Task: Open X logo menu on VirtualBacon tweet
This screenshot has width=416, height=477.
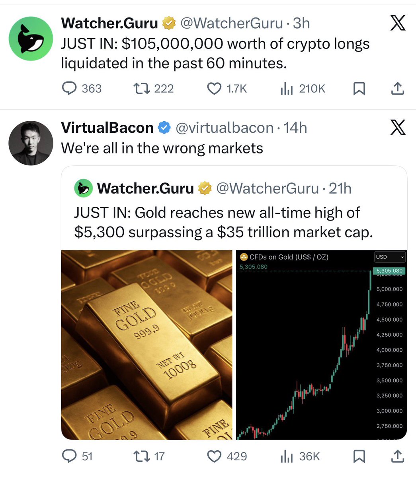Action: [x=397, y=128]
